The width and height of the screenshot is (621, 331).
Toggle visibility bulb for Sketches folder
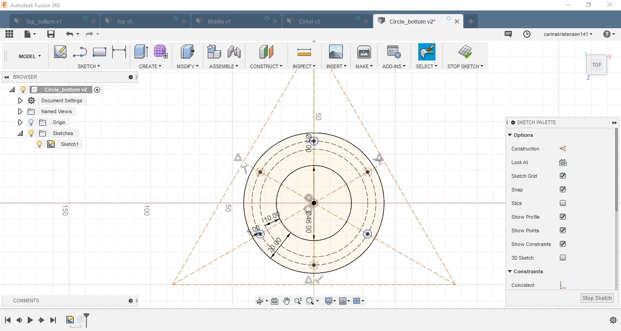[31, 133]
